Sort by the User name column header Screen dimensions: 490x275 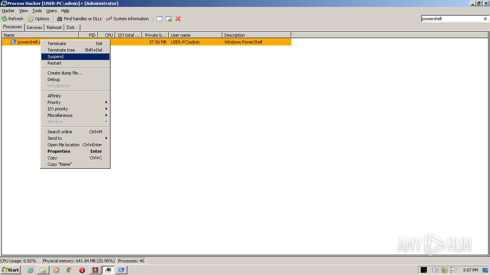pos(195,35)
